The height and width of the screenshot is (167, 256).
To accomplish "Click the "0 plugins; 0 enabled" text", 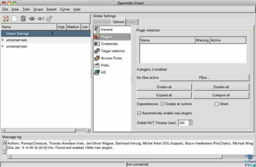I will 152,70.
